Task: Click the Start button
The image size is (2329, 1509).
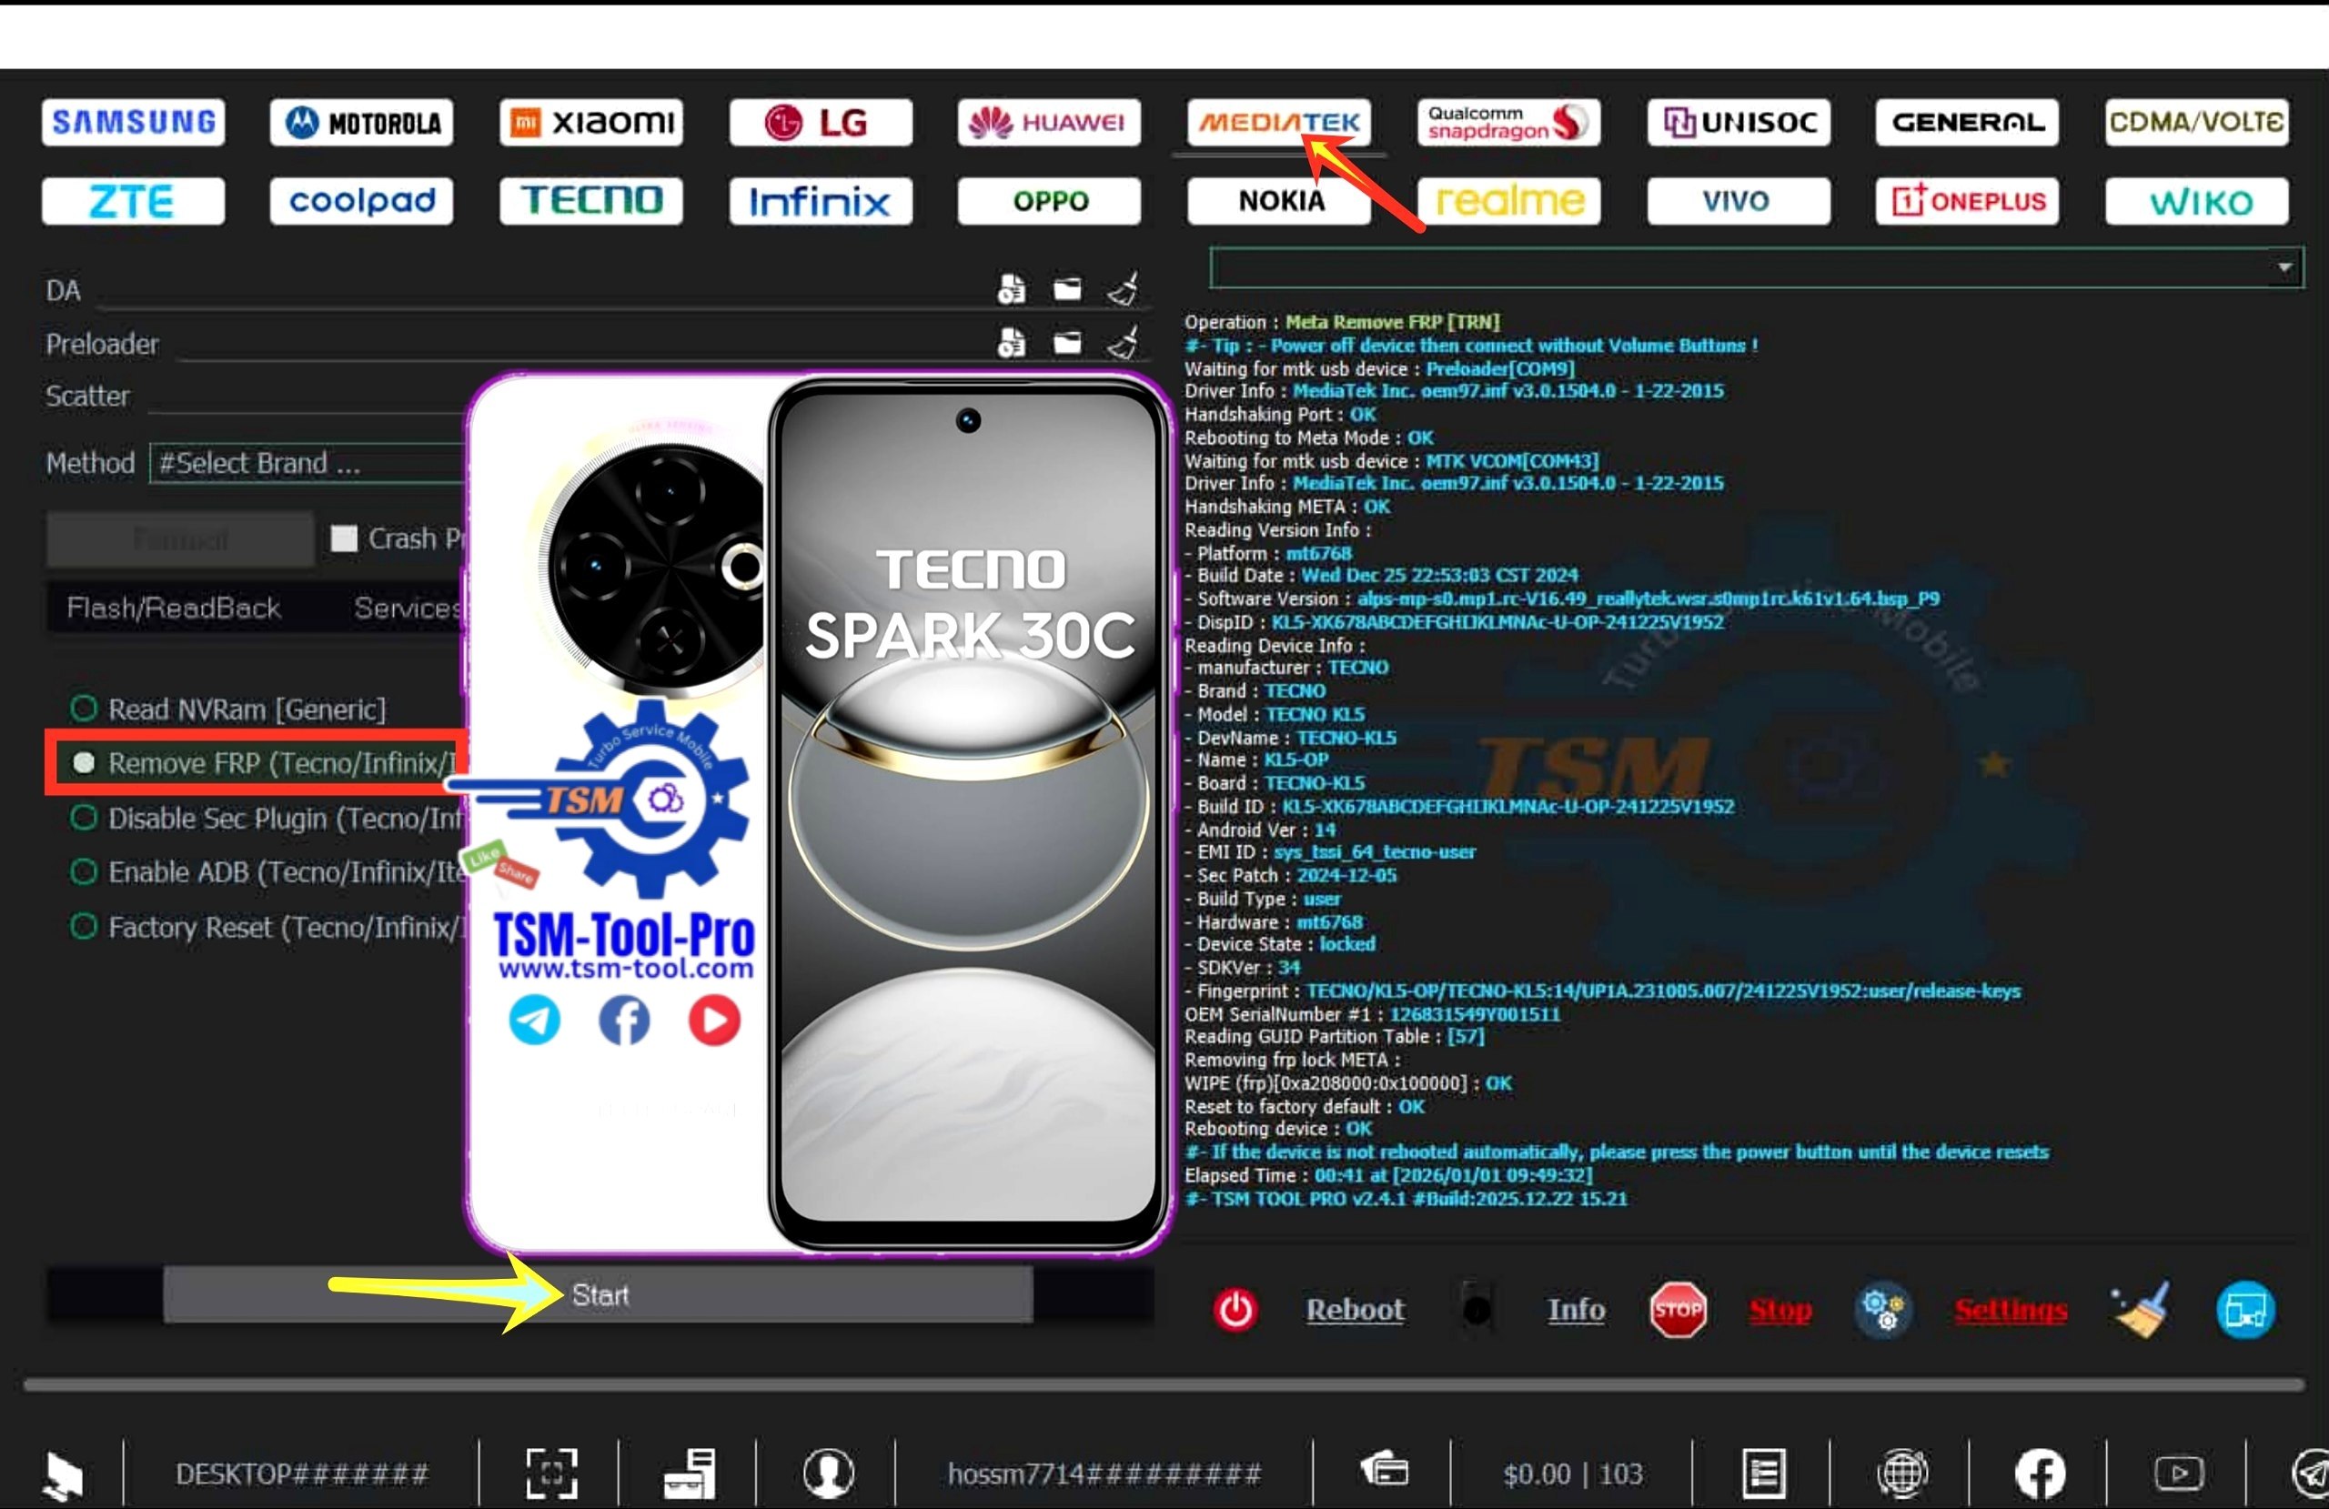Action: click(x=598, y=1294)
